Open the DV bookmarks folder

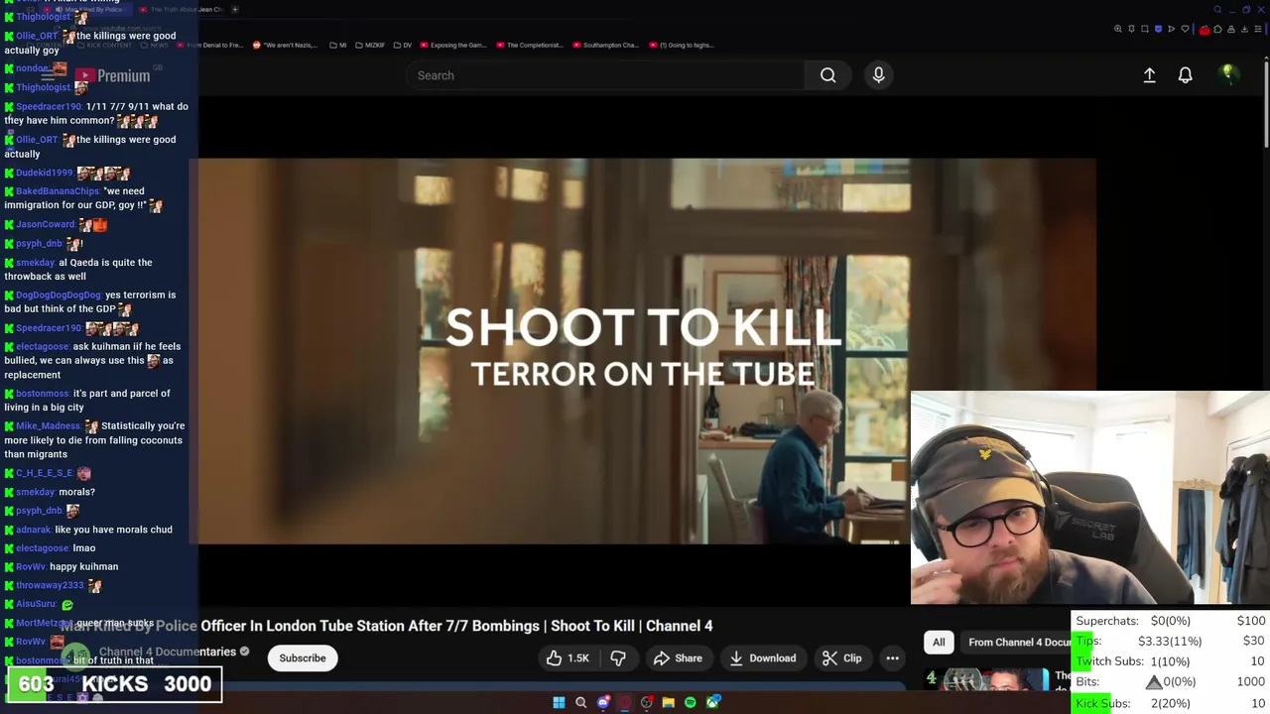tap(402, 45)
